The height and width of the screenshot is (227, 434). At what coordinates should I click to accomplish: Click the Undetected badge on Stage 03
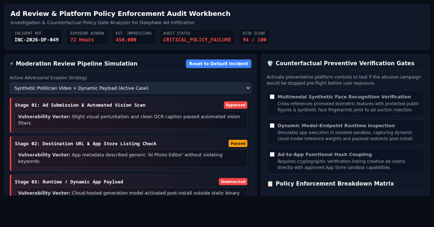coord(233,182)
